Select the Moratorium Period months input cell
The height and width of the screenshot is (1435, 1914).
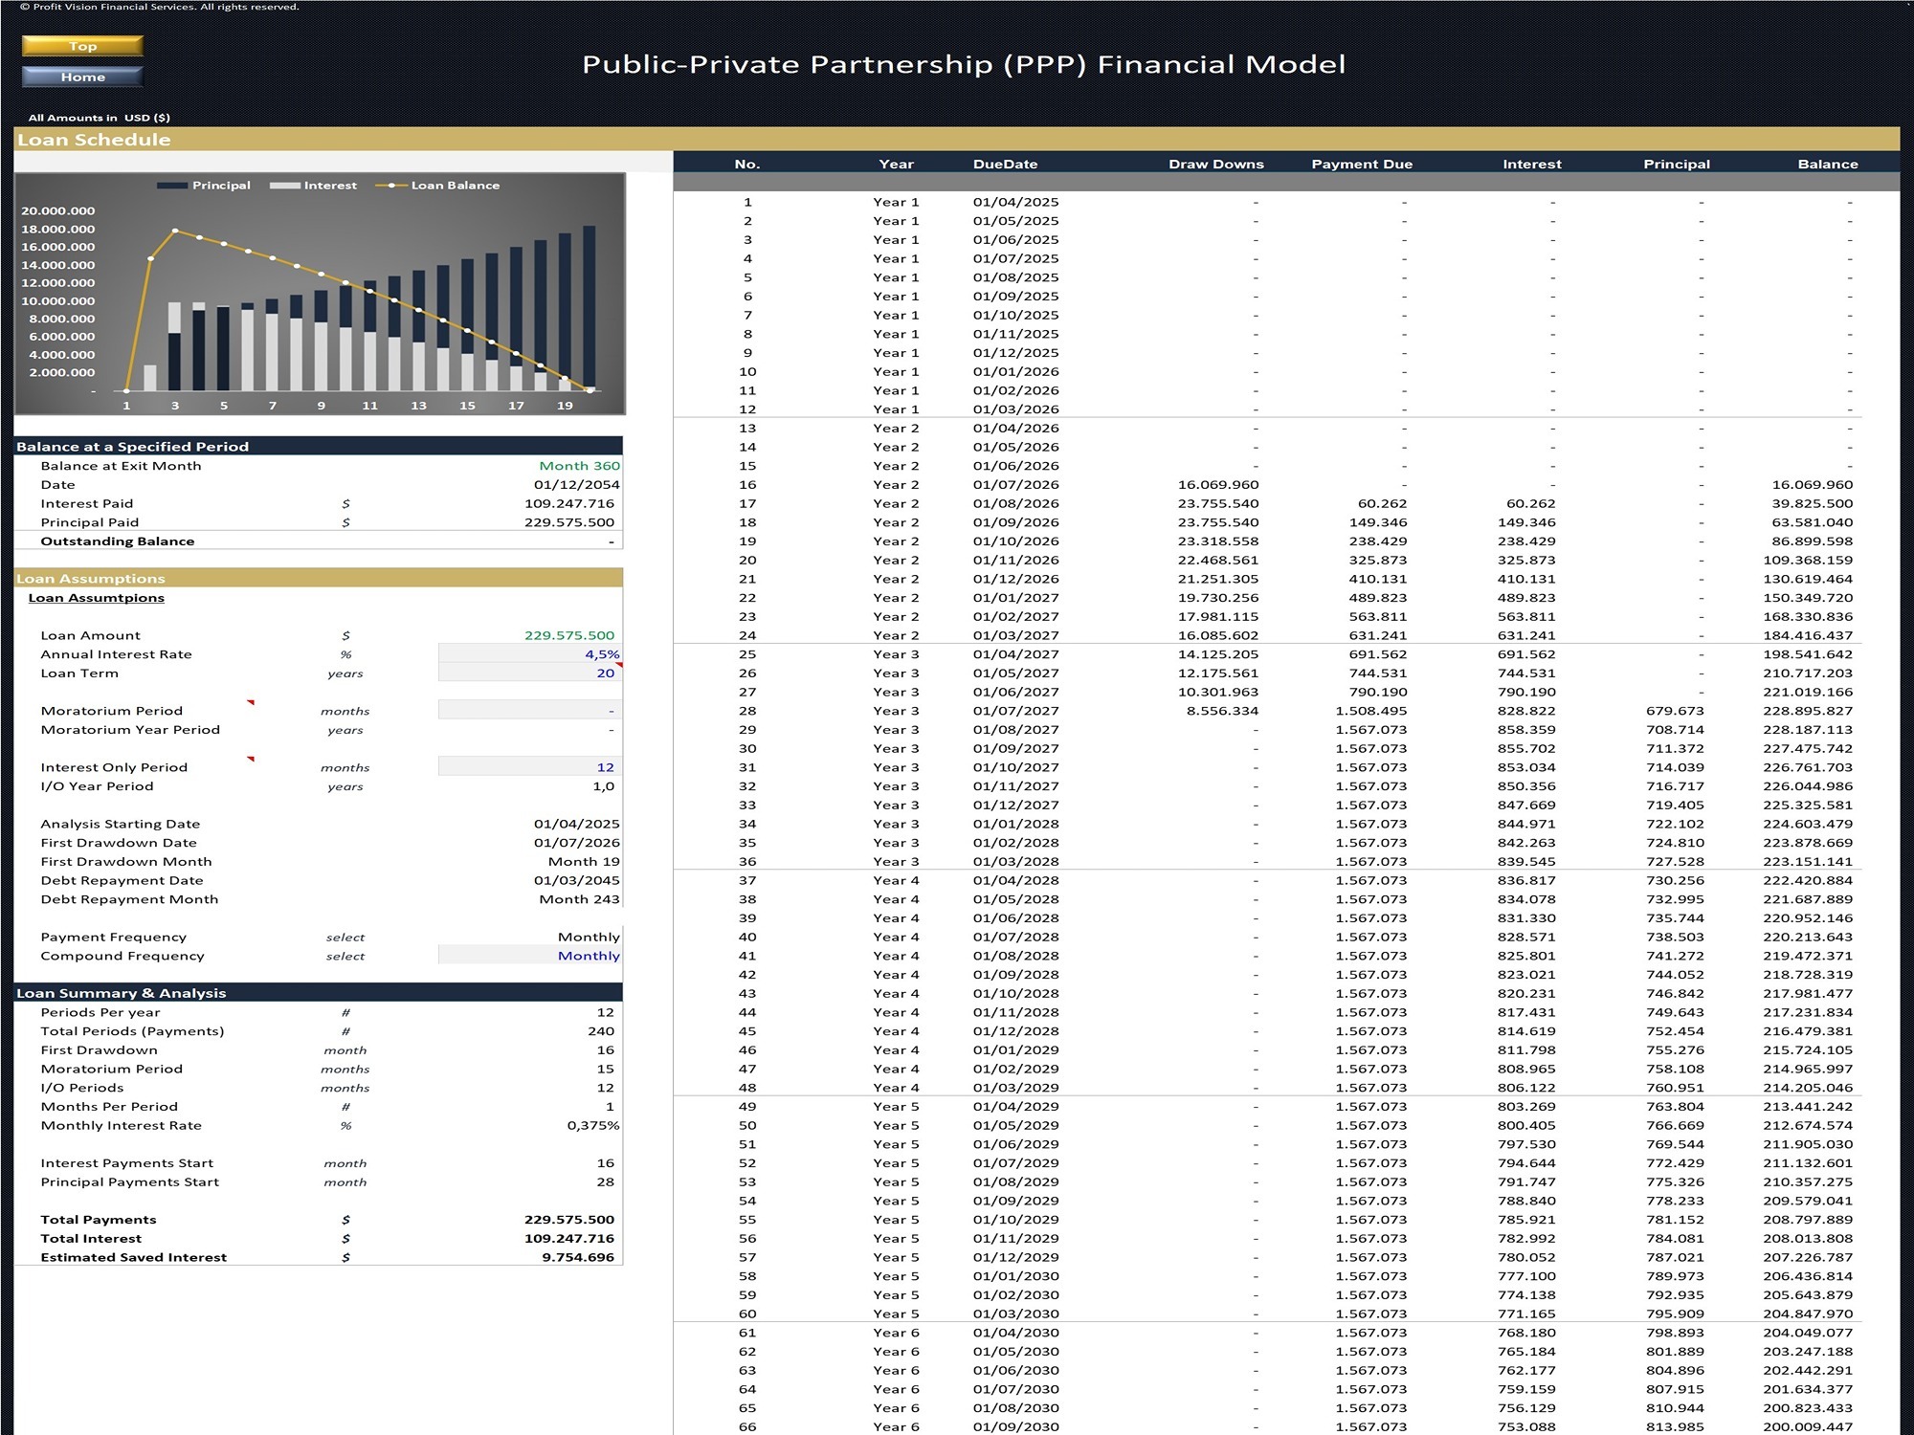(x=529, y=710)
